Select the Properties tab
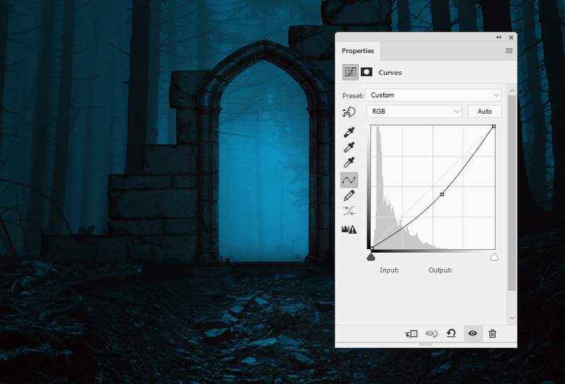Screen dimensions: 565x384 click(358, 51)
